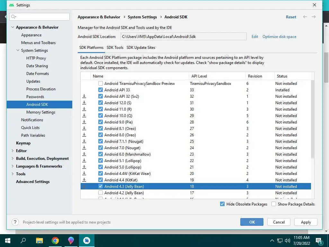Collapse the Appearance & Behavior tree node
This screenshot has width=329, height=247.
[13, 27]
